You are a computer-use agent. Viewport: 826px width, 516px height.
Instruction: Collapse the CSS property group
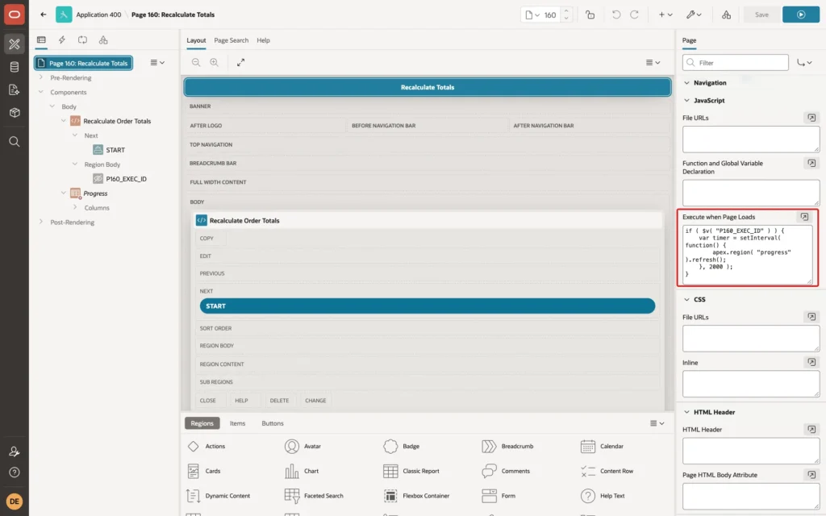tap(686, 299)
